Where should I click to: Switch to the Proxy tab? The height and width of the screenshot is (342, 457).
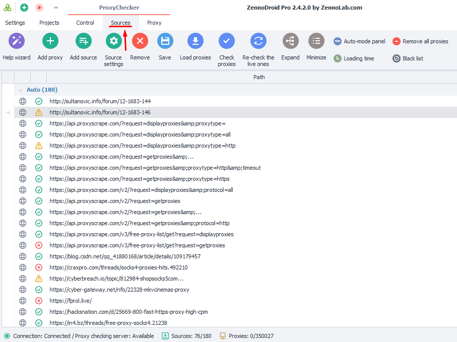click(154, 23)
